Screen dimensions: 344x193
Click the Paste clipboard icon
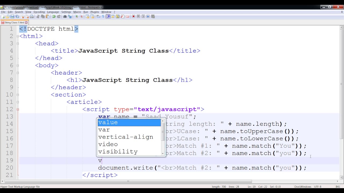(x=48, y=17)
